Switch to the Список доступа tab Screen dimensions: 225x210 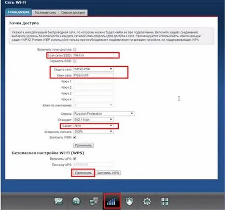[73, 12]
